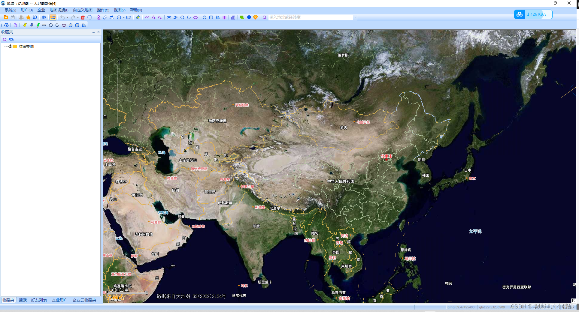This screenshot has width=579, height=312.
Task: Click the hexagon shape tool icon
Action: [x=119, y=17]
